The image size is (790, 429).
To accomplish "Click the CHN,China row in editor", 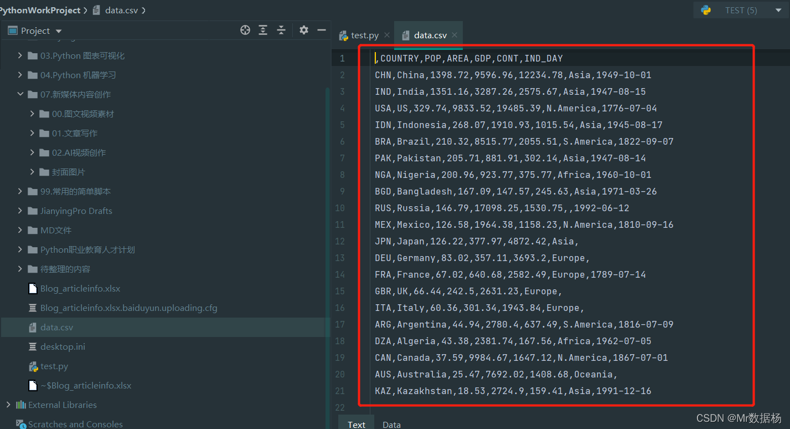I will click(513, 75).
